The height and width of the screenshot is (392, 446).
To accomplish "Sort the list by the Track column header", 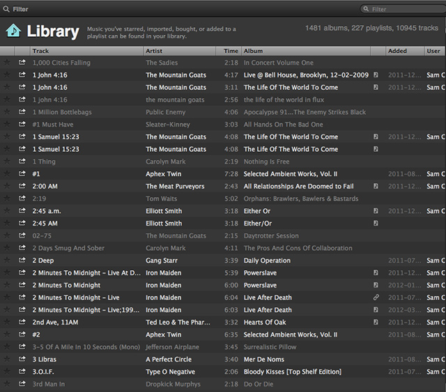I will click(x=86, y=51).
